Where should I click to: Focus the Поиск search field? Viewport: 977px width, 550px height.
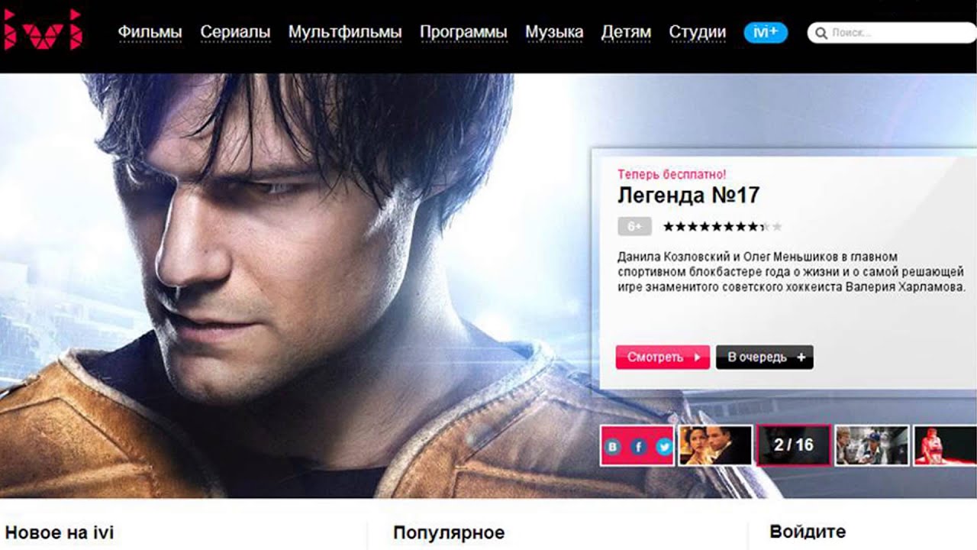tap(892, 33)
